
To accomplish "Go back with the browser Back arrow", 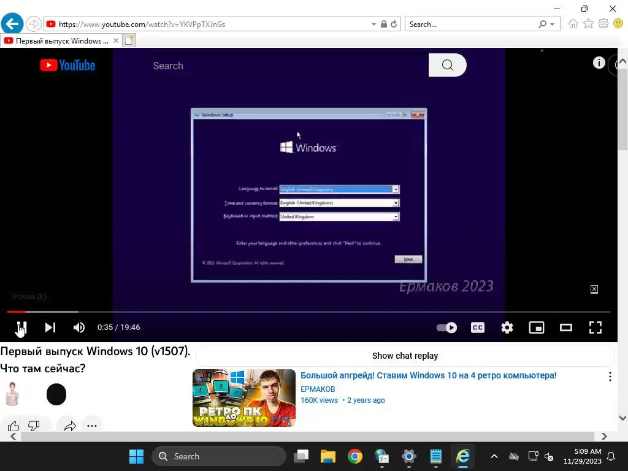I will tap(12, 24).
